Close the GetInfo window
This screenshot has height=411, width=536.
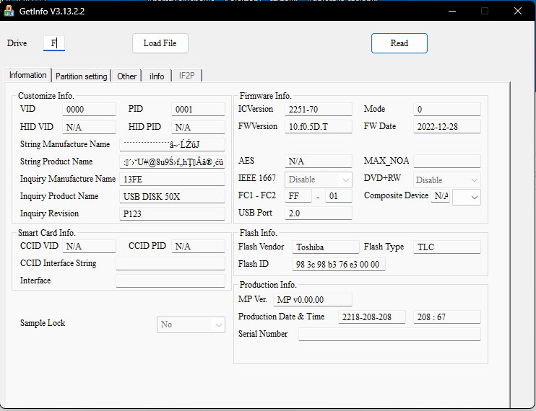pyautogui.click(x=518, y=12)
